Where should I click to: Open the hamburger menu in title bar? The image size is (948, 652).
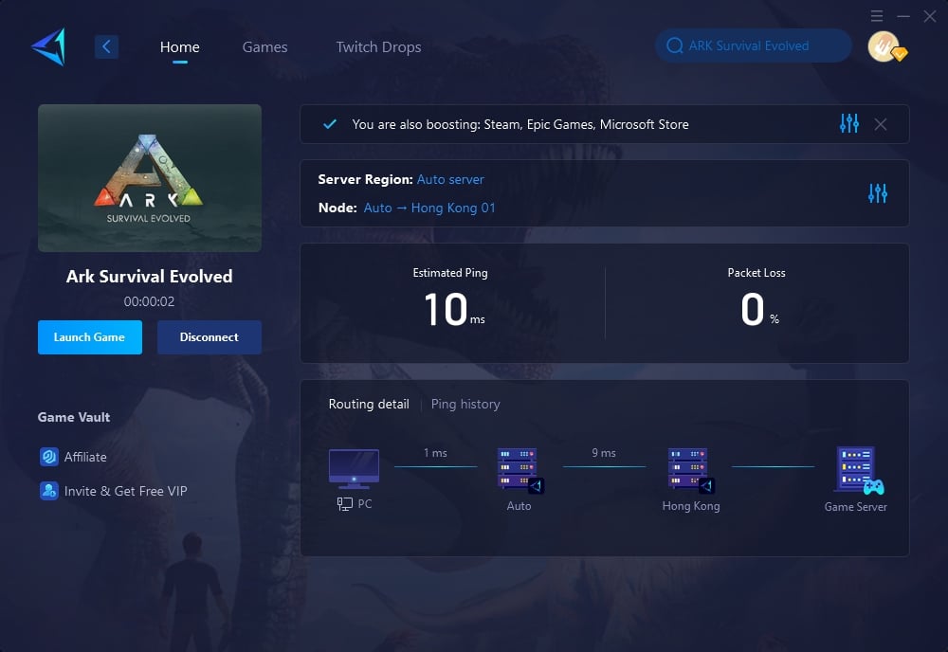tap(877, 16)
